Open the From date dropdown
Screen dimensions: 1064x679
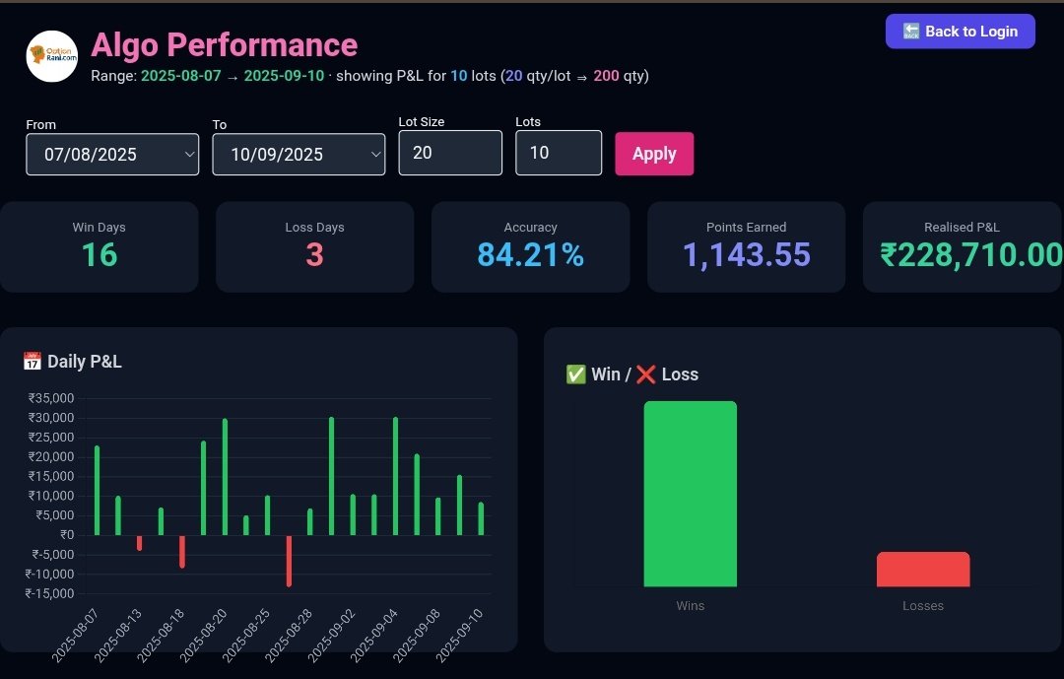tap(112, 154)
